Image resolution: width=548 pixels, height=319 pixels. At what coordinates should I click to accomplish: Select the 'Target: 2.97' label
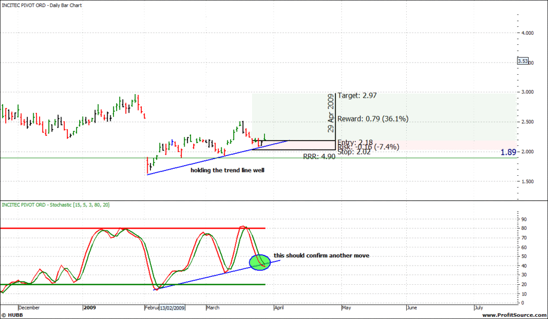coord(357,96)
